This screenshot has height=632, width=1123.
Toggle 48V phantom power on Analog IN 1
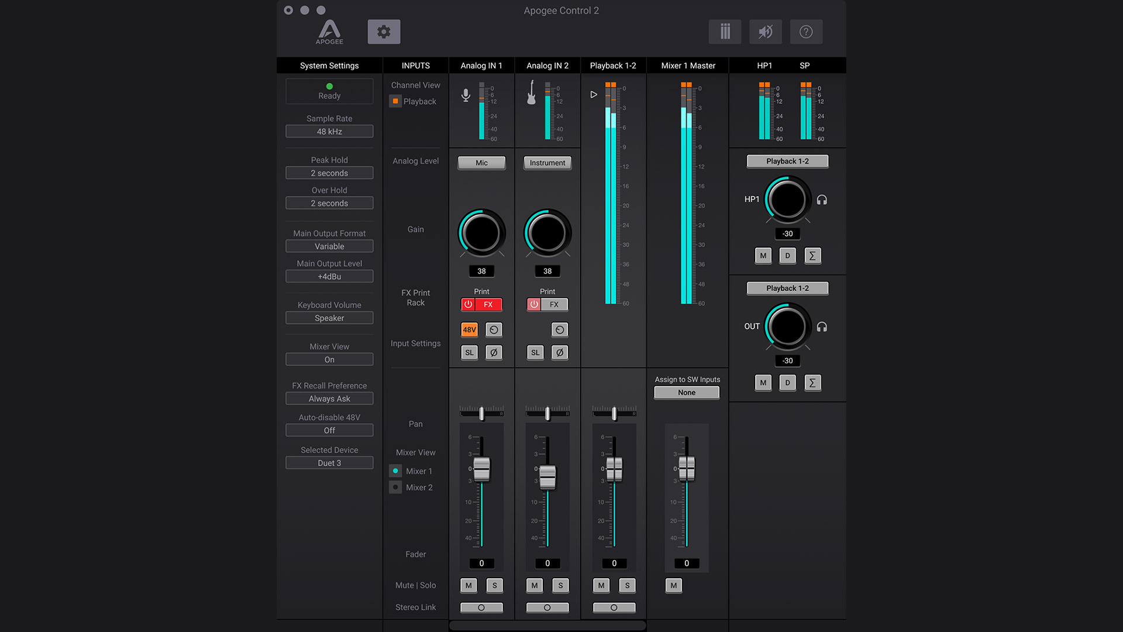point(469,329)
